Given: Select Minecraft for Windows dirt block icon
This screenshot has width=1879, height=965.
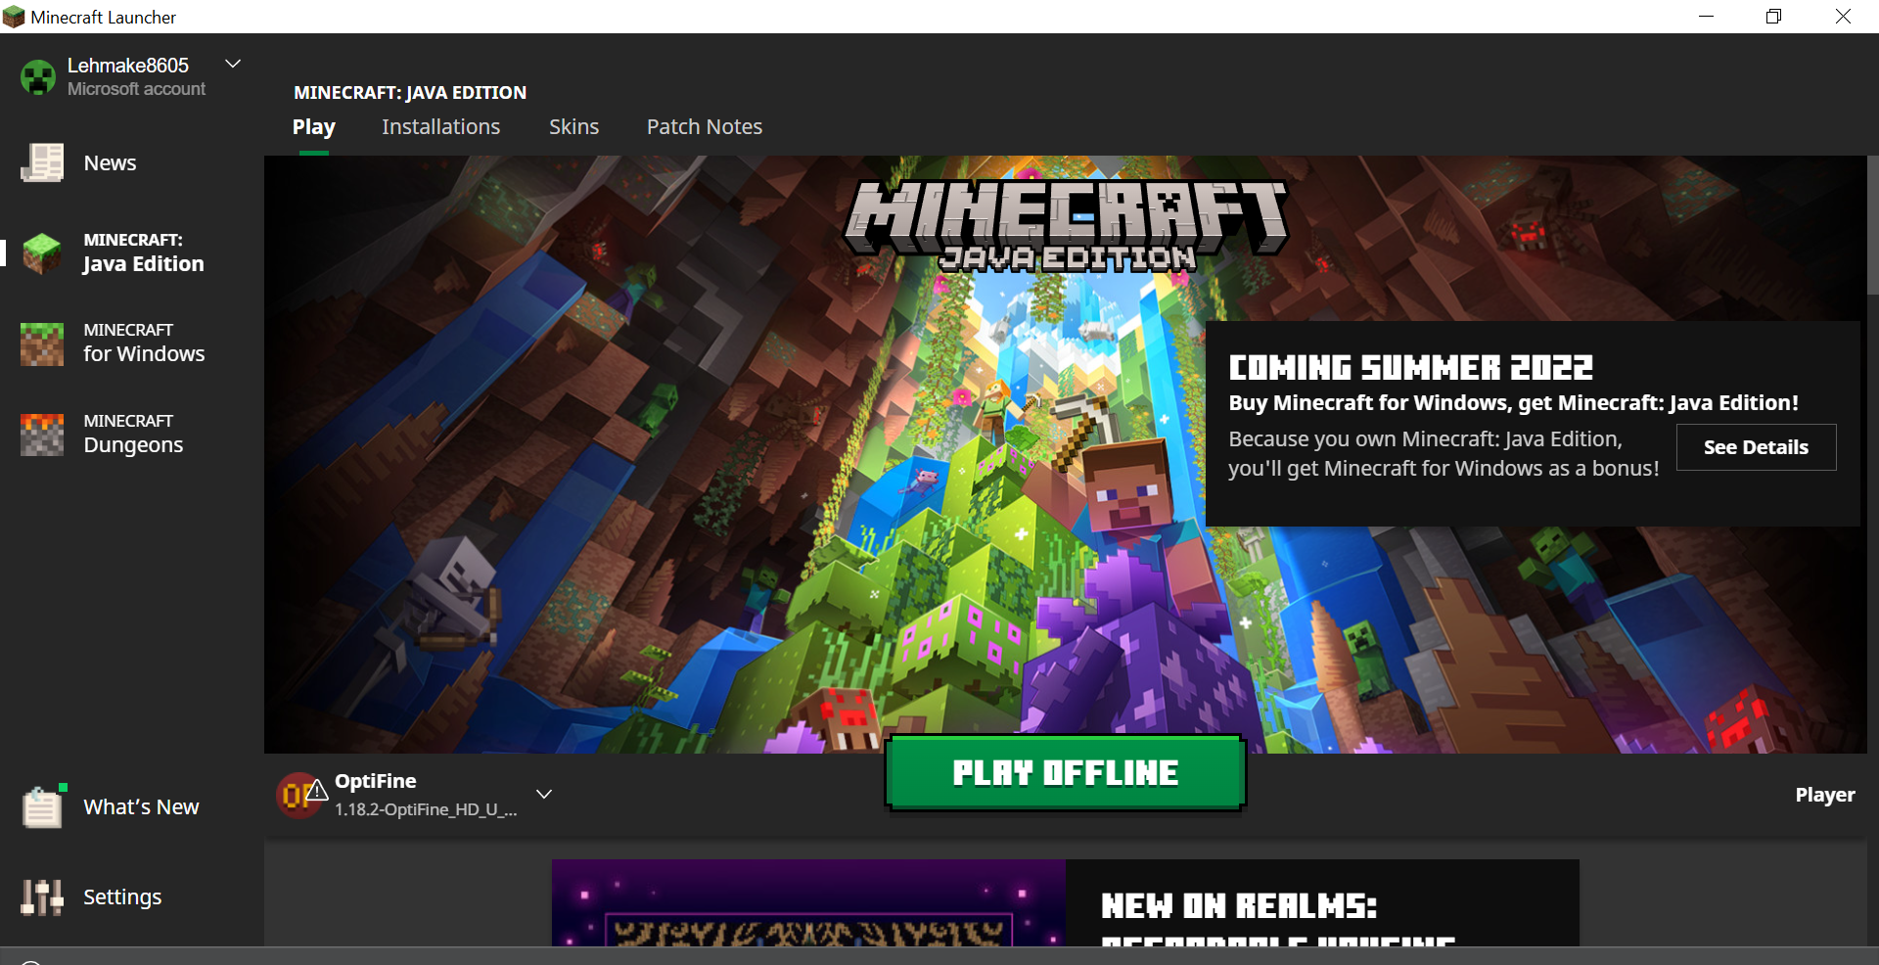Looking at the screenshot, I should point(42,344).
